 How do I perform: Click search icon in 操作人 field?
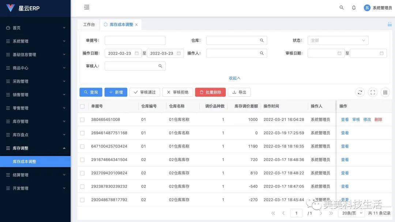tap(262, 53)
